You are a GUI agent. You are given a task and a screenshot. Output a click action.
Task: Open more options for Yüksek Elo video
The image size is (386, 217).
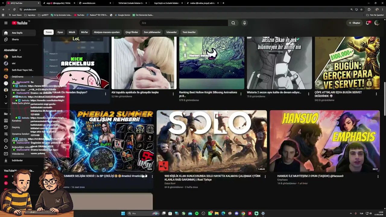tap(106, 94)
